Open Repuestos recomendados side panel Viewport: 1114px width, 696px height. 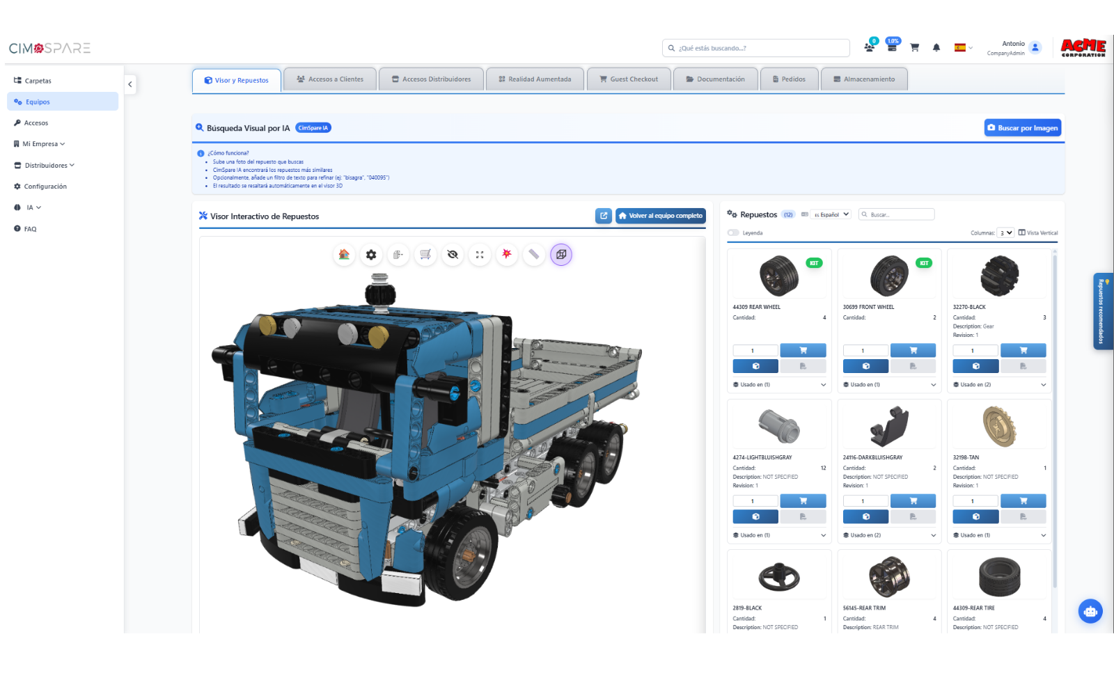1102,311
